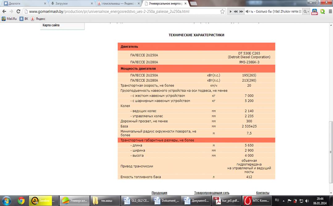Mute the player extension speaker
This screenshot has width=333, height=206.
248,11
